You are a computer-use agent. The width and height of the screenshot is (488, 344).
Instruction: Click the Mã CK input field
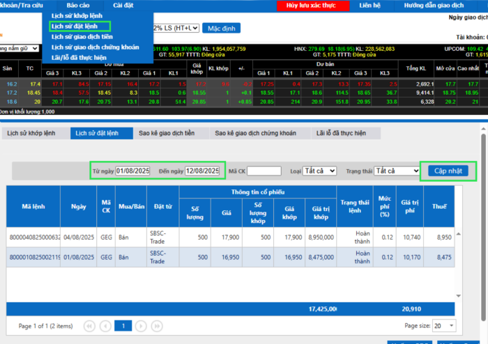(264, 171)
